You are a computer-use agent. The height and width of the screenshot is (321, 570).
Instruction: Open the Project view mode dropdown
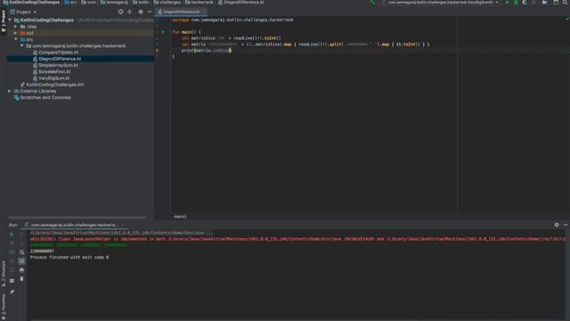(24, 12)
